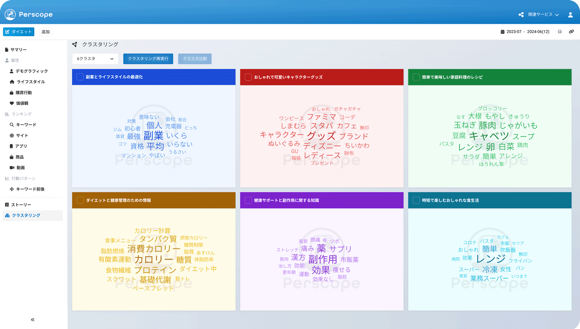Image resolution: width=580 pixels, height=329 pixels.
Task: Open the クラスタリング sidebar item
Action: click(33, 215)
